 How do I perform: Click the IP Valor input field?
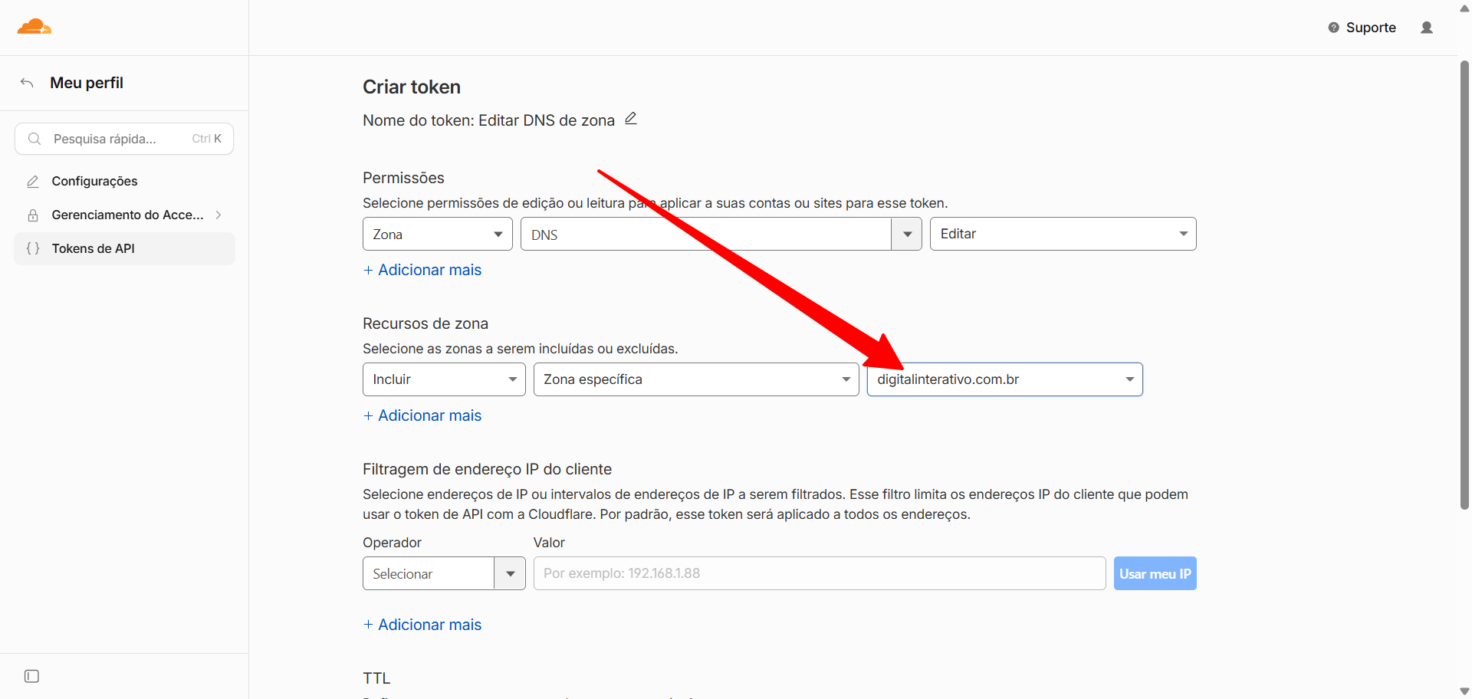(820, 573)
